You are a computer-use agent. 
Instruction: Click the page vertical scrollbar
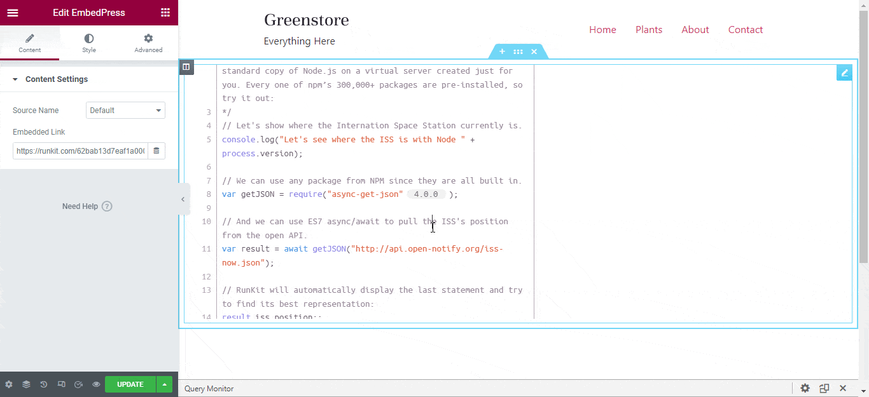863,136
